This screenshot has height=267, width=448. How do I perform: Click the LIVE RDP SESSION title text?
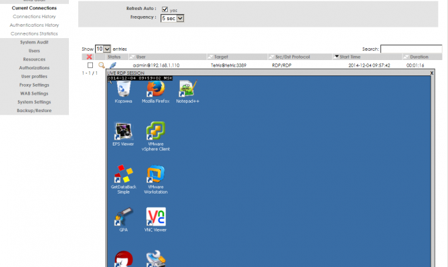pos(126,73)
